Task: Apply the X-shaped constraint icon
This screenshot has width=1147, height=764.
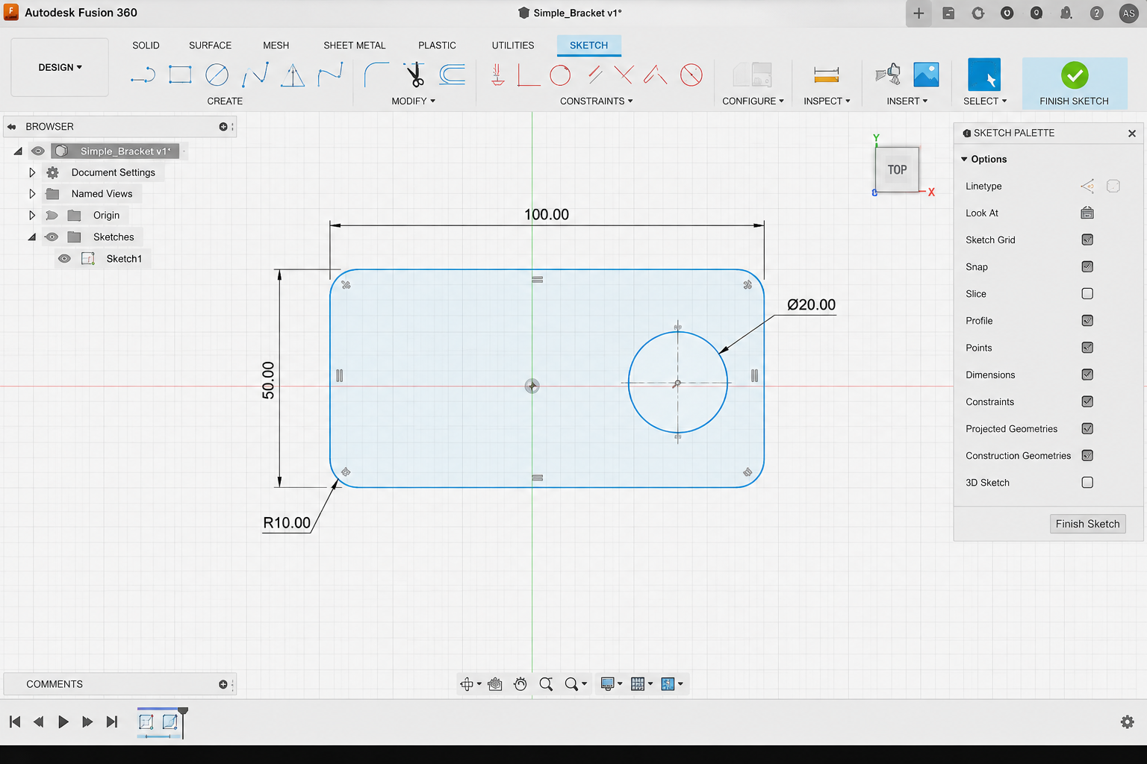Action: tap(624, 75)
